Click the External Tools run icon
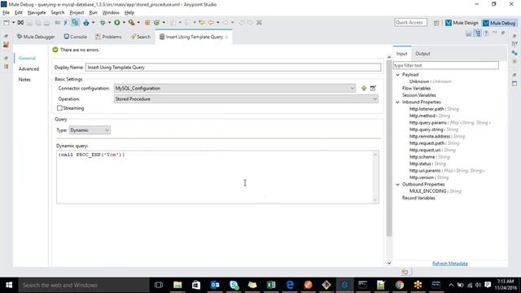This screenshot has width=521, height=293. pyautogui.click(x=131, y=23)
